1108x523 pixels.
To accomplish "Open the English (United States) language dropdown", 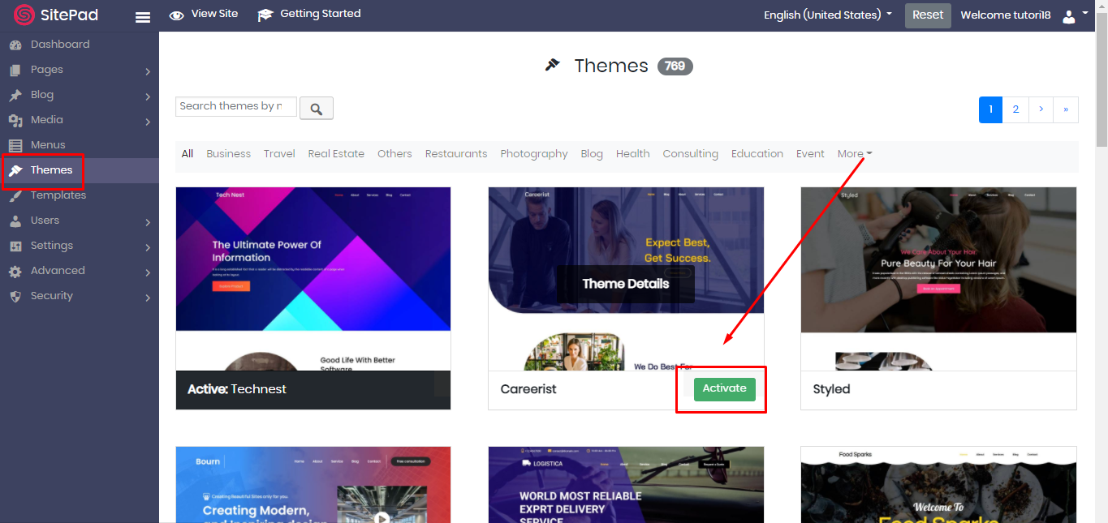I will [828, 15].
